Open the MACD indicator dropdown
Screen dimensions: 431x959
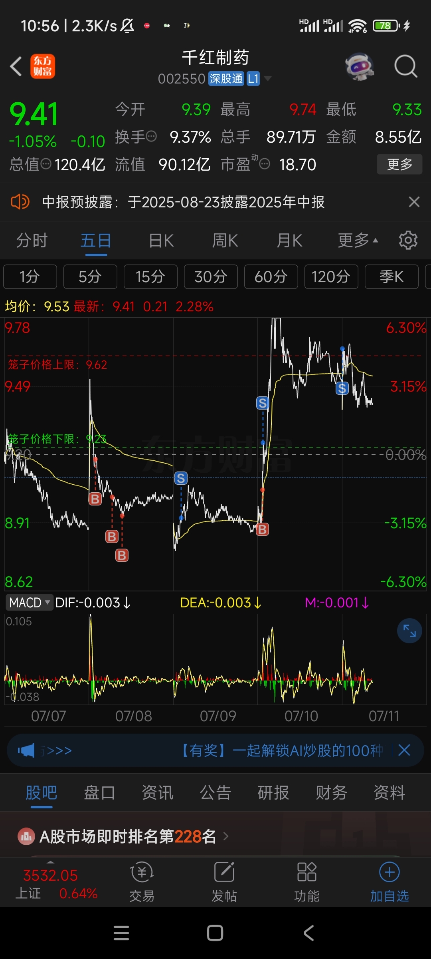29,602
